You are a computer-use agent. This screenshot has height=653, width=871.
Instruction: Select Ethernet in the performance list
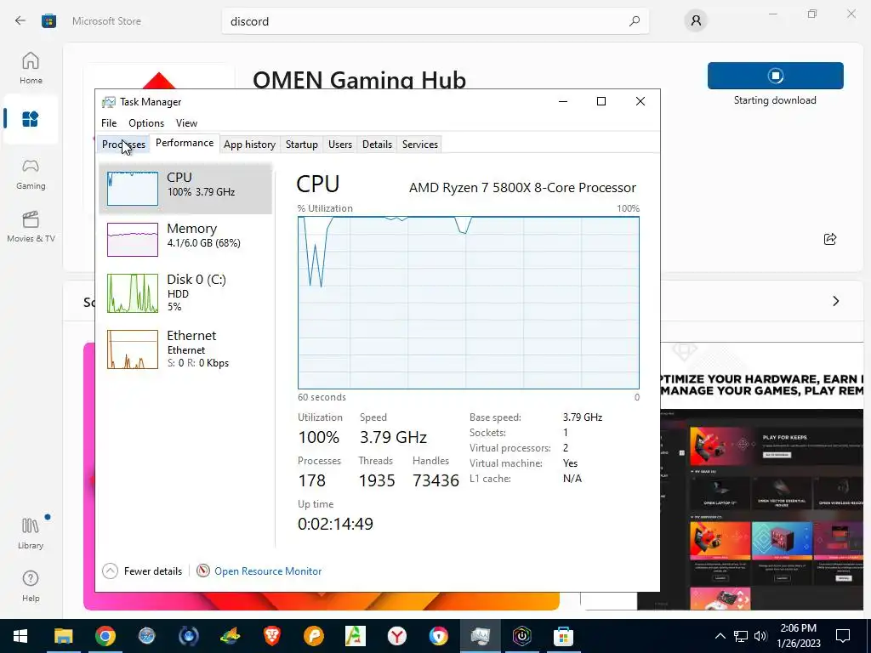(185, 349)
